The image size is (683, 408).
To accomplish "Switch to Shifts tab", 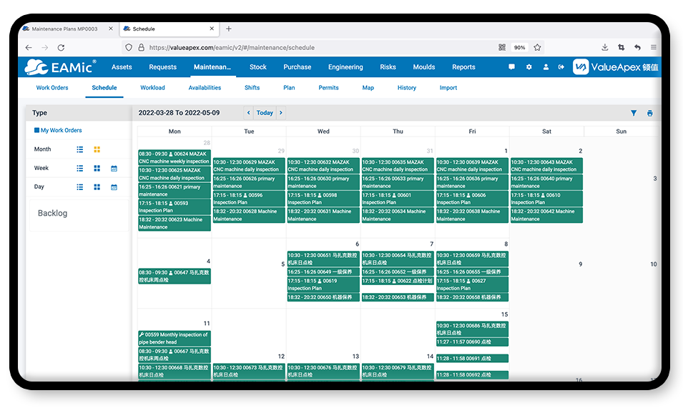I will (252, 87).
